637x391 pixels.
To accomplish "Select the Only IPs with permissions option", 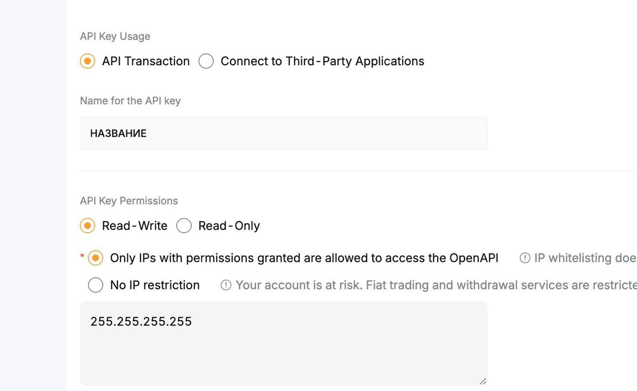I will pyautogui.click(x=95, y=258).
